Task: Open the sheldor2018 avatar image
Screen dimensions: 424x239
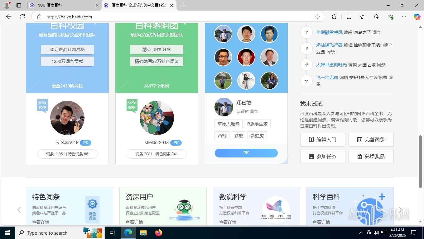Action: [157, 118]
